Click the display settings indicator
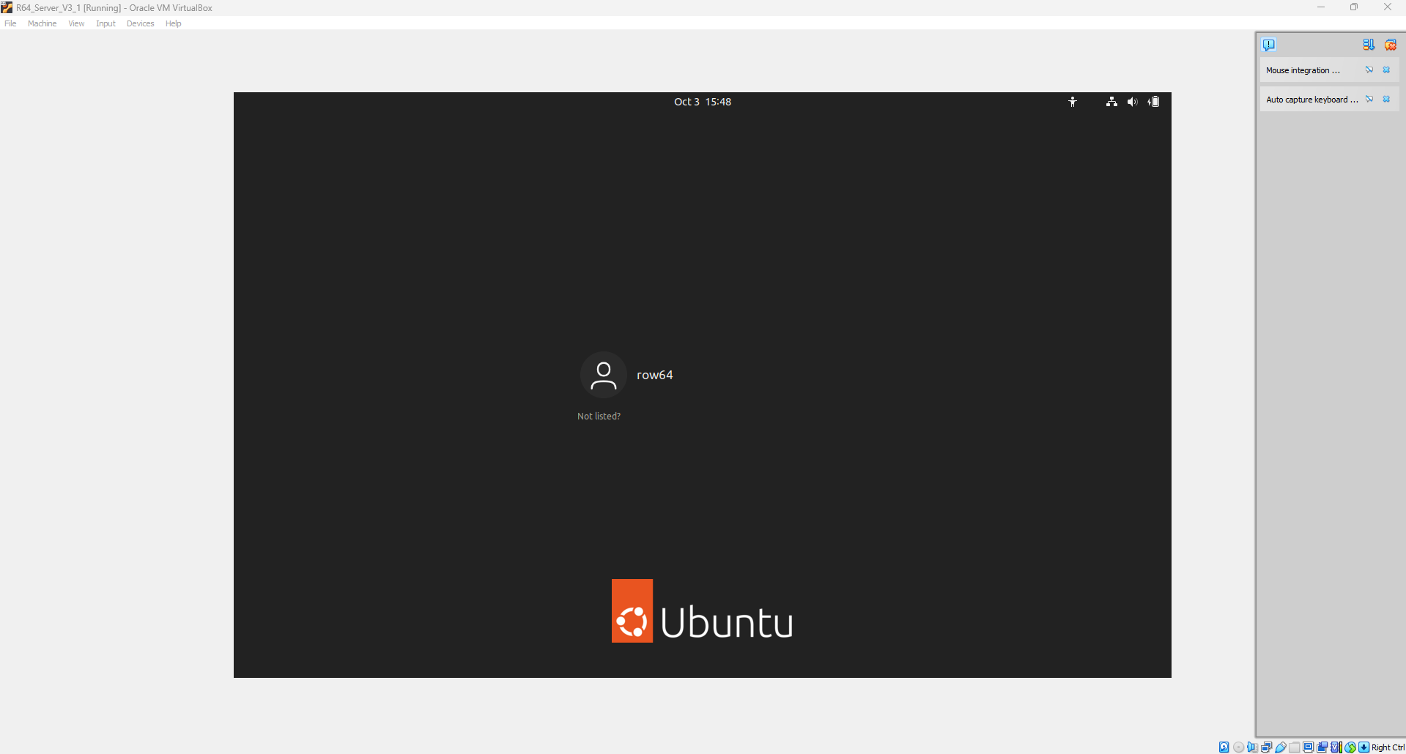 pyautogui.click(x=1309, y=747)
